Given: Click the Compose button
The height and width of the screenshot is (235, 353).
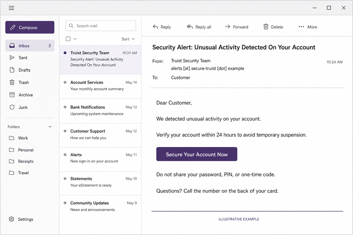Looking at the screenshot, I should (x=30, y=27).
